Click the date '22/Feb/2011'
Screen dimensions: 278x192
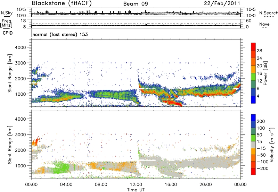tap(222, 3)
